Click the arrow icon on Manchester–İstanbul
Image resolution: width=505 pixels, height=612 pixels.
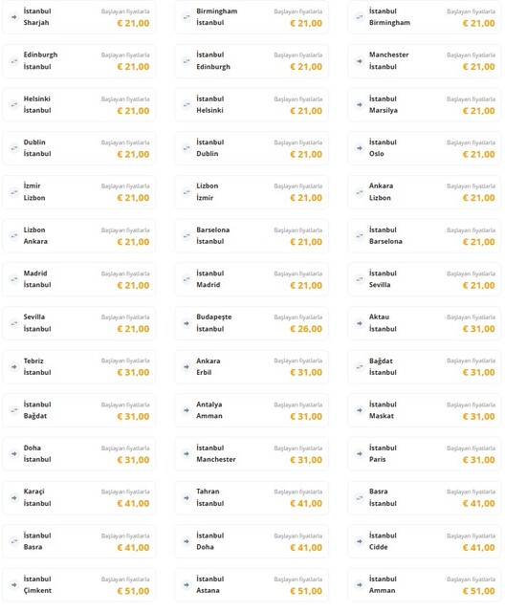[x=360, y=61]
